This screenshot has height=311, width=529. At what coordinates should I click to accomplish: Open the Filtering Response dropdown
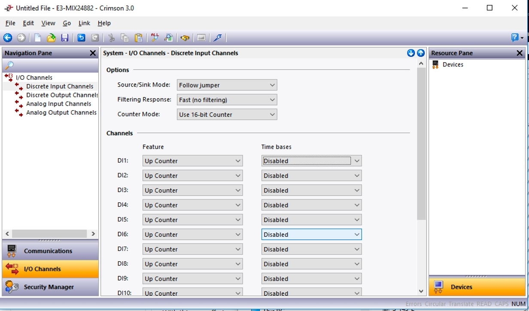click(x=227, y=100)
